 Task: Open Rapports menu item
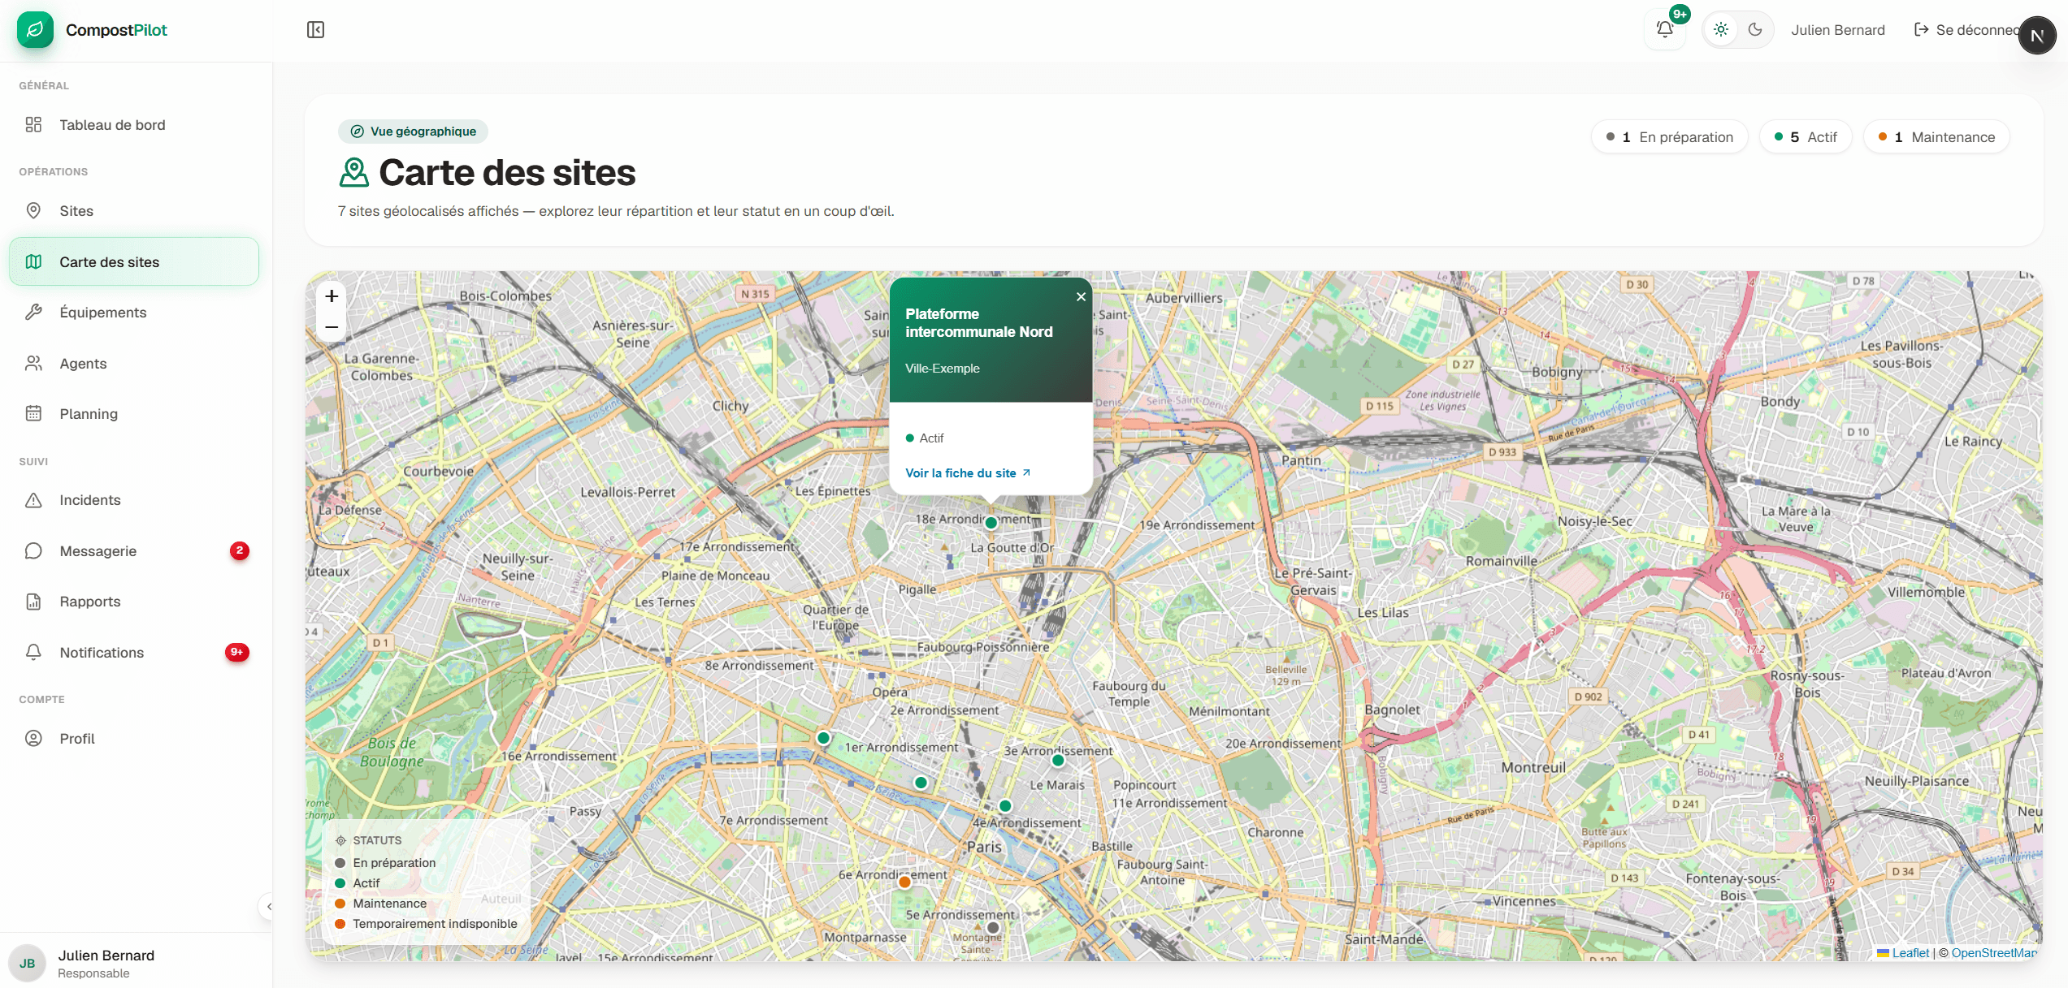[x=134, y=602]
